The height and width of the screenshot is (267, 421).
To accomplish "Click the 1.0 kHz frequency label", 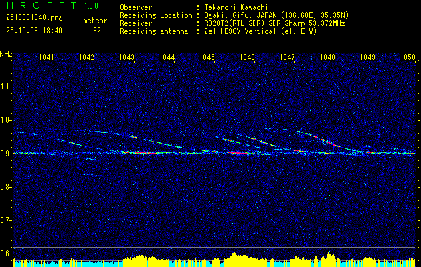I will pyautogui.click(x=5, y=120).
